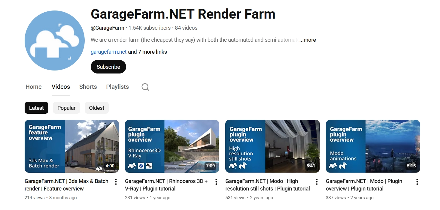This screenshot has width=440, height=210.
Task: Open the Modo animations video thumbnail
Action: point(373,146)
